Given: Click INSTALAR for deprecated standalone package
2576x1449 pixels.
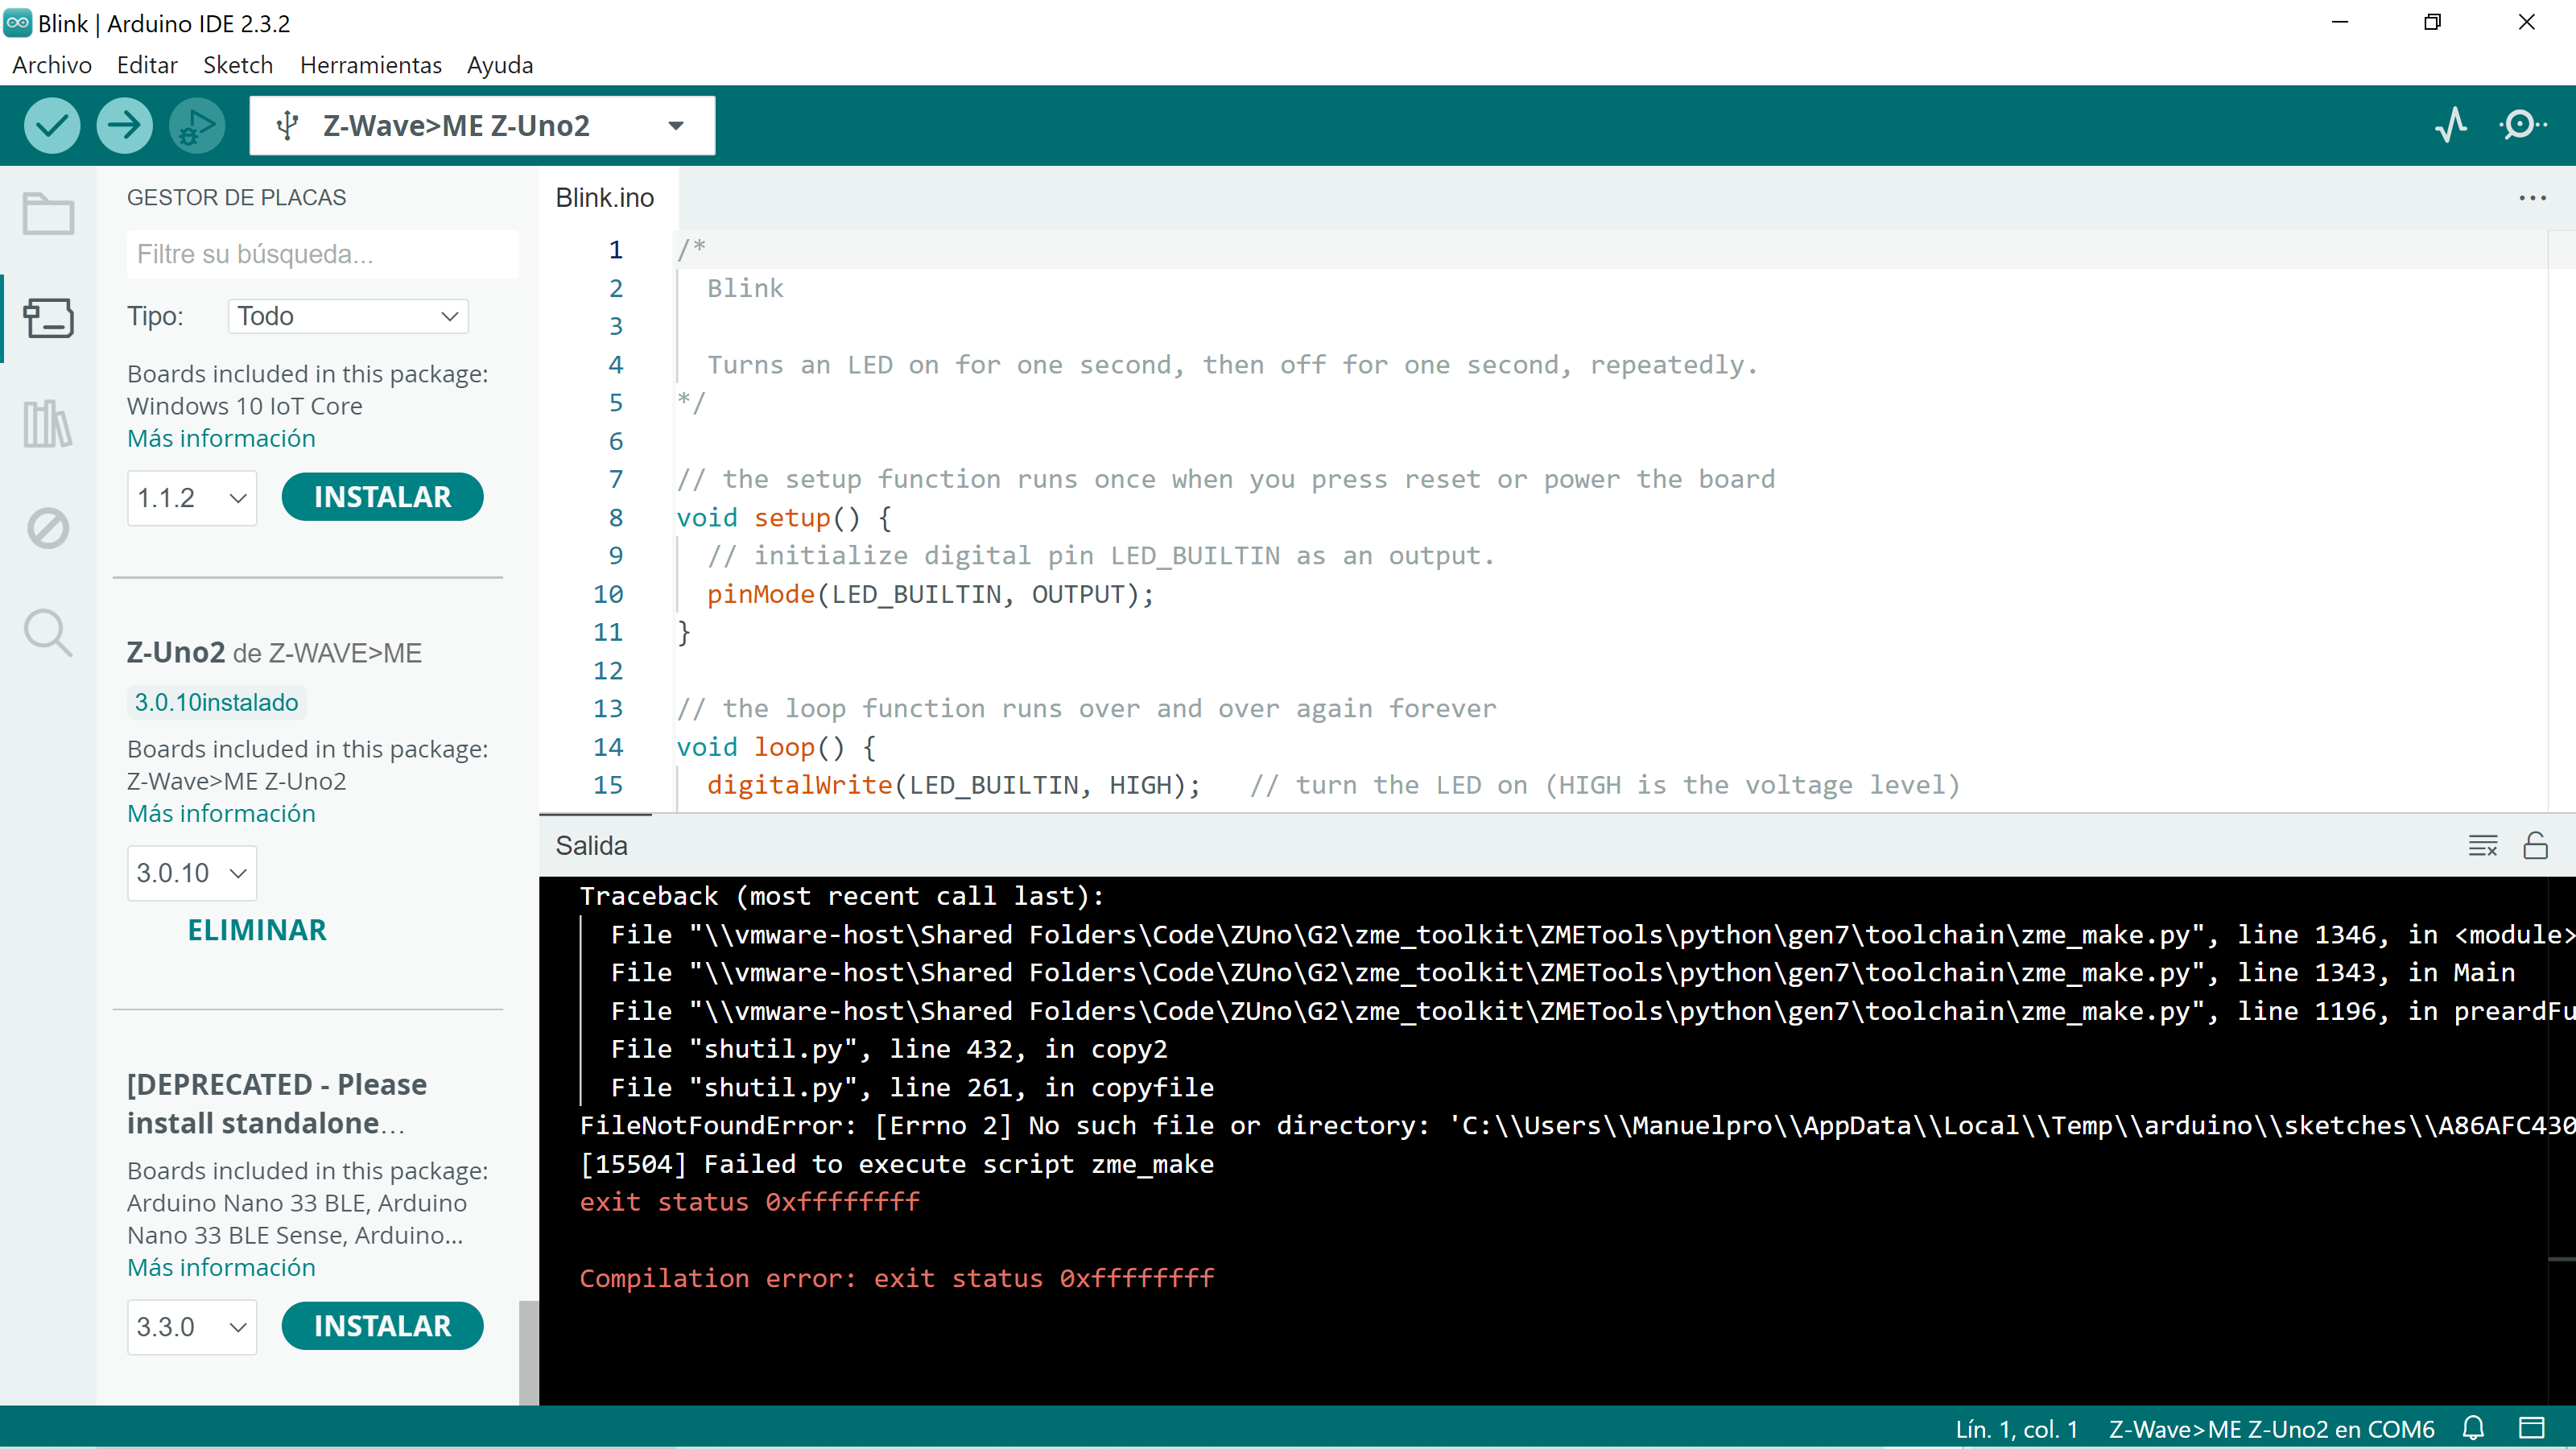Looking at the screenshot, I should [382, 1325].
